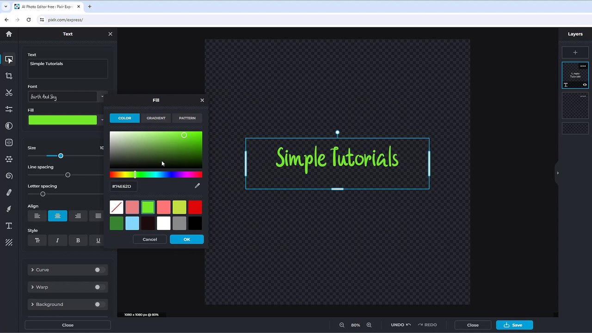Select the Arrange tool in left toolbar
This screenshot has width=592, height=333.
(x=9, y=60)
